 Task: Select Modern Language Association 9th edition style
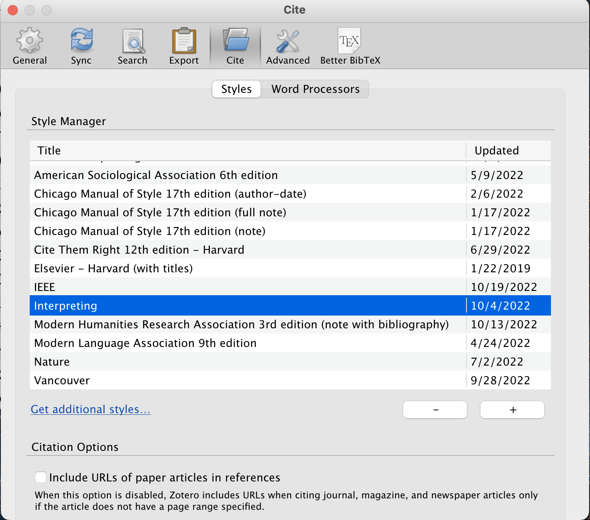pyautogui.click(x=290, y=343)
